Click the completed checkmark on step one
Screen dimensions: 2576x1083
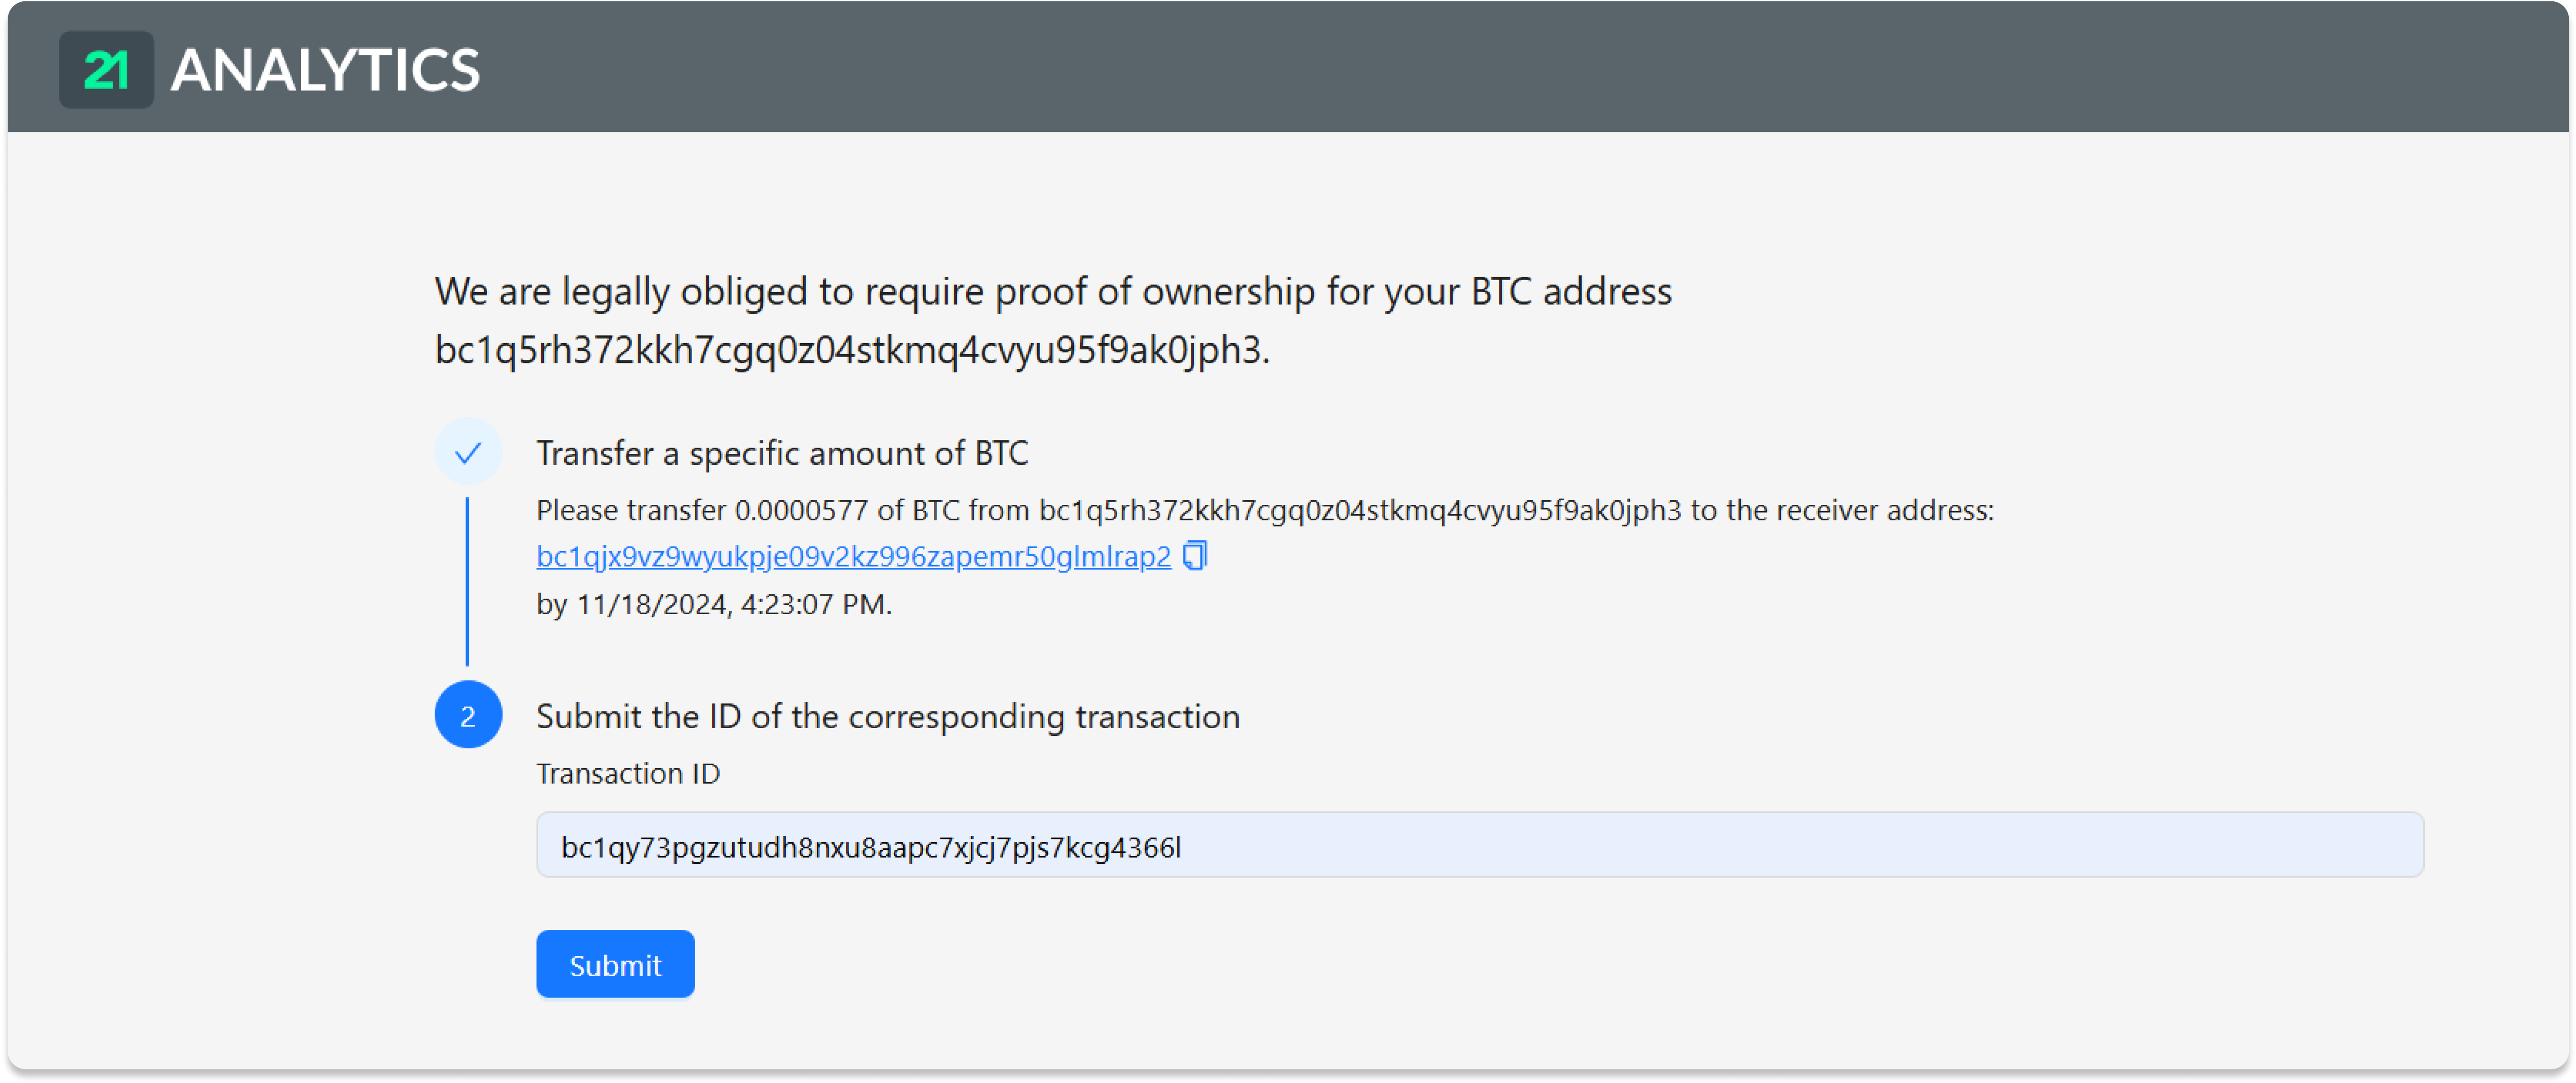click(467, 452)
